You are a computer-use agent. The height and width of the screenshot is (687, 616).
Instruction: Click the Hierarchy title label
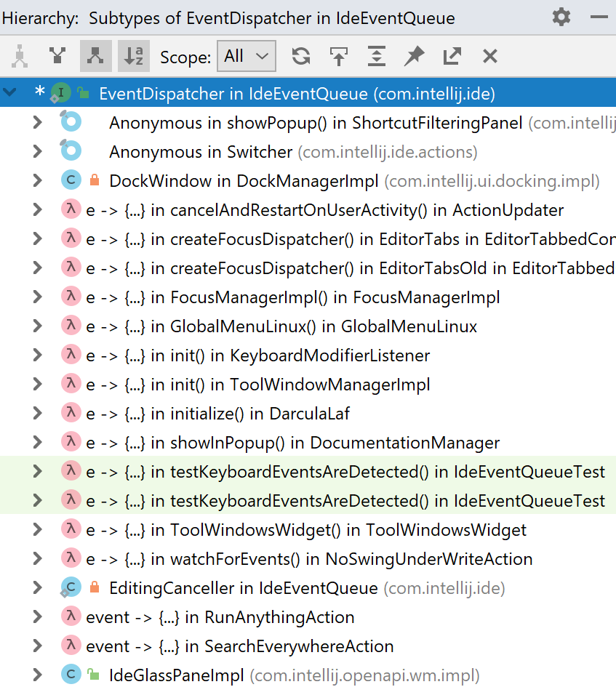point(40,18)
